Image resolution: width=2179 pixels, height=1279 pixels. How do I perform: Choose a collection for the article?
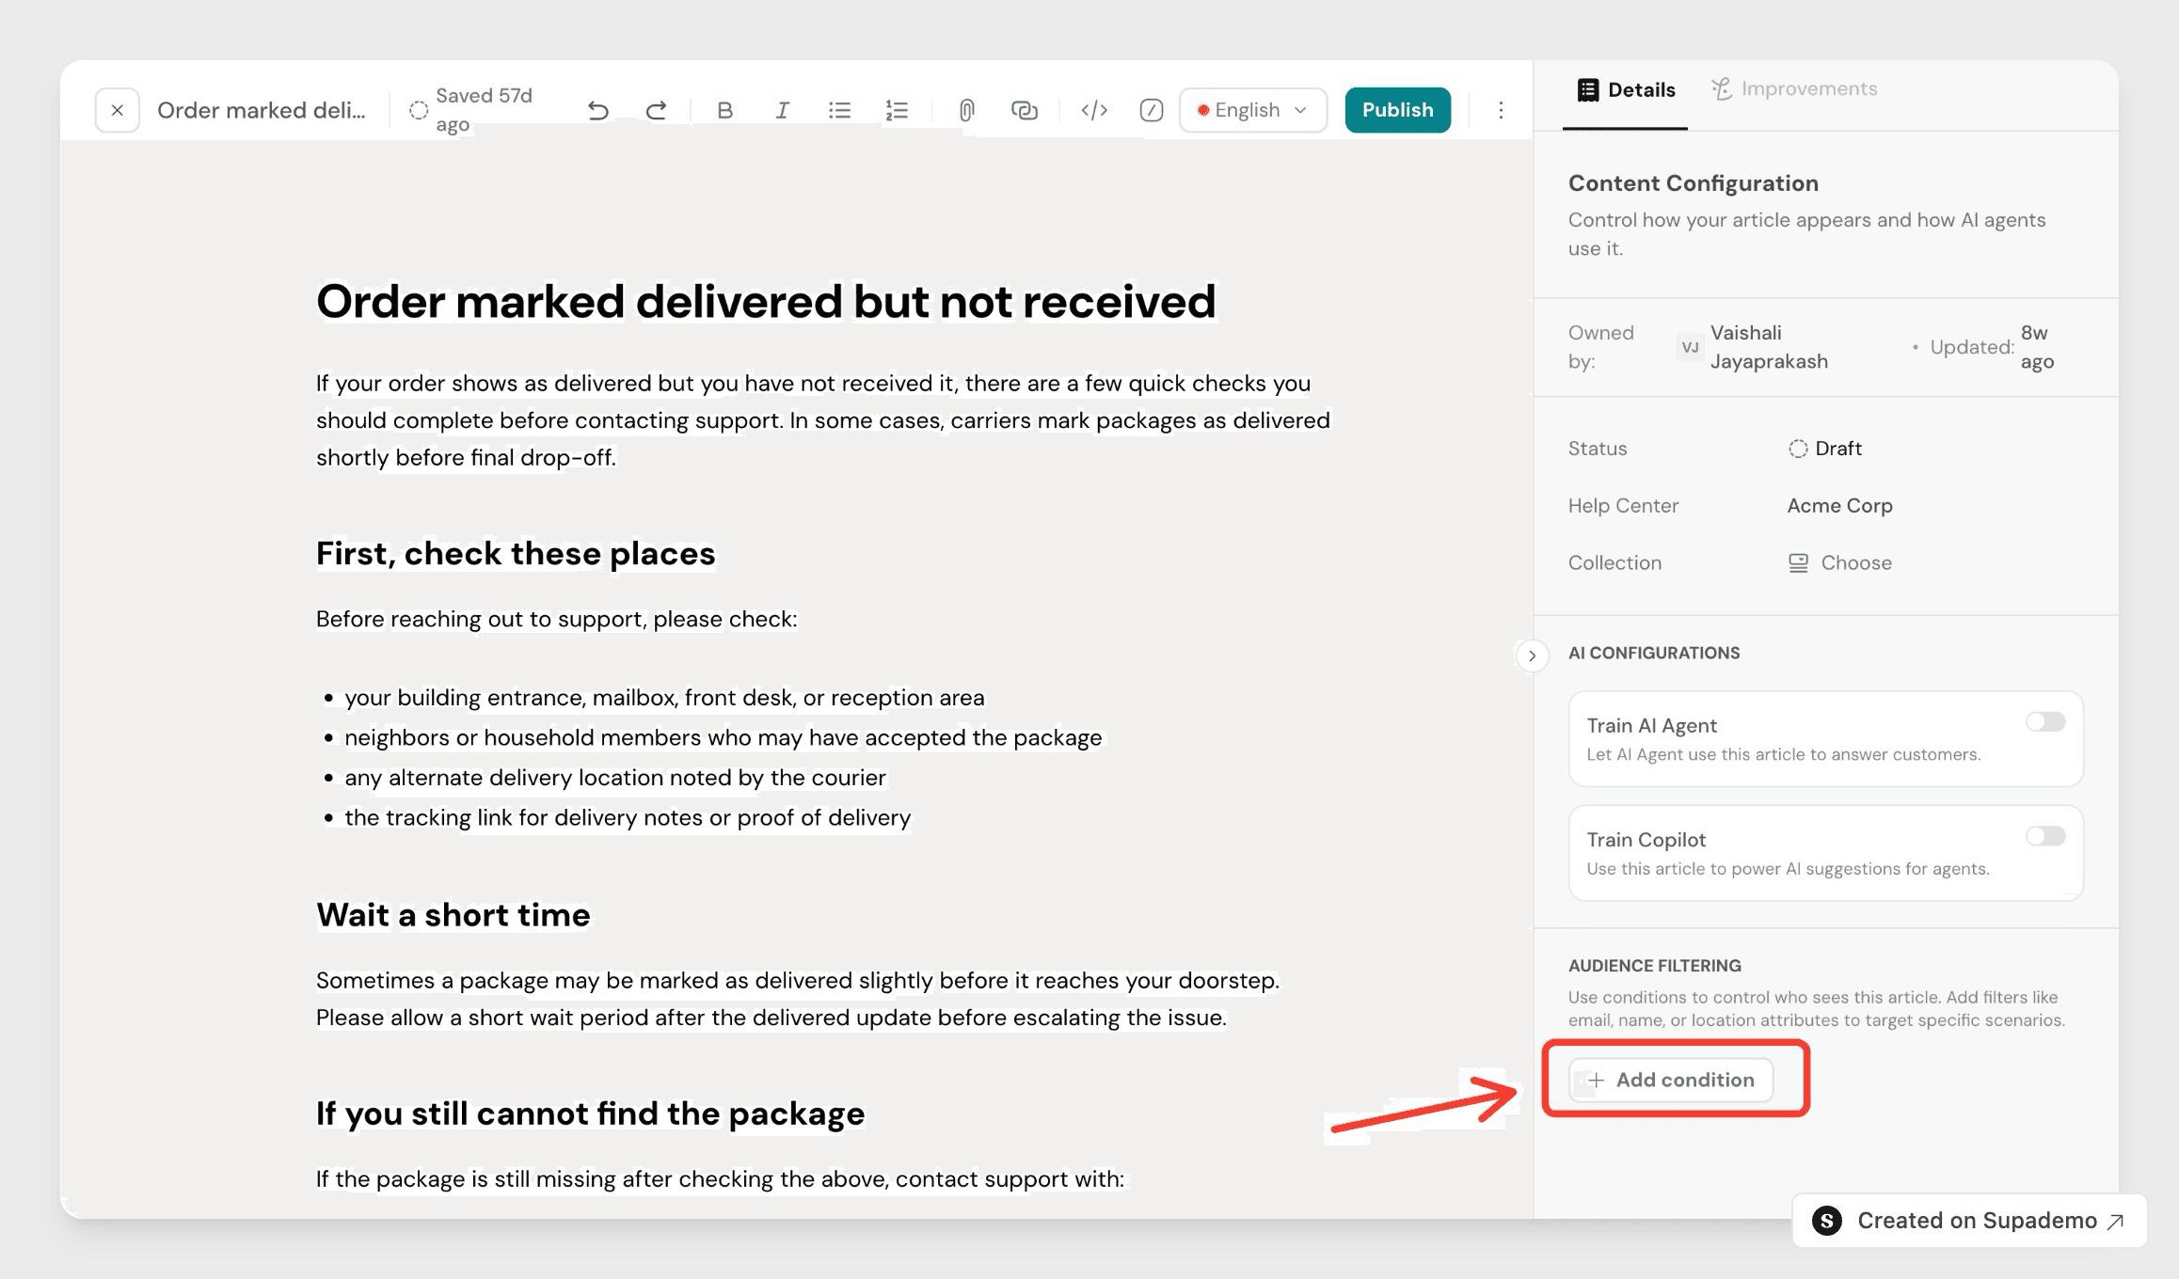[1839, 562]
